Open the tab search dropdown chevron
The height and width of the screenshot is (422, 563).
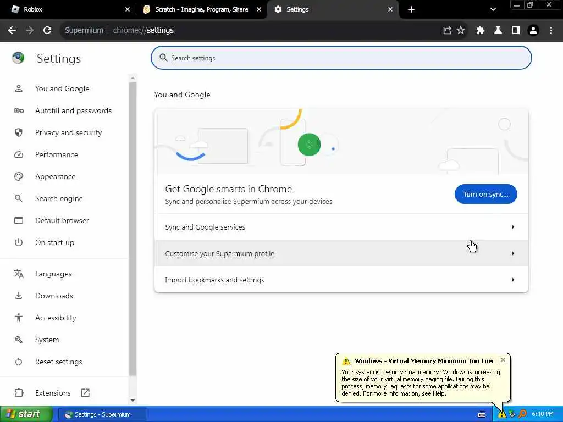pos(493,9)
